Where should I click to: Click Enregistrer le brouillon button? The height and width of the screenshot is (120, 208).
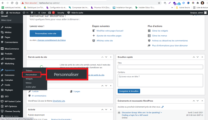(129, 91)
